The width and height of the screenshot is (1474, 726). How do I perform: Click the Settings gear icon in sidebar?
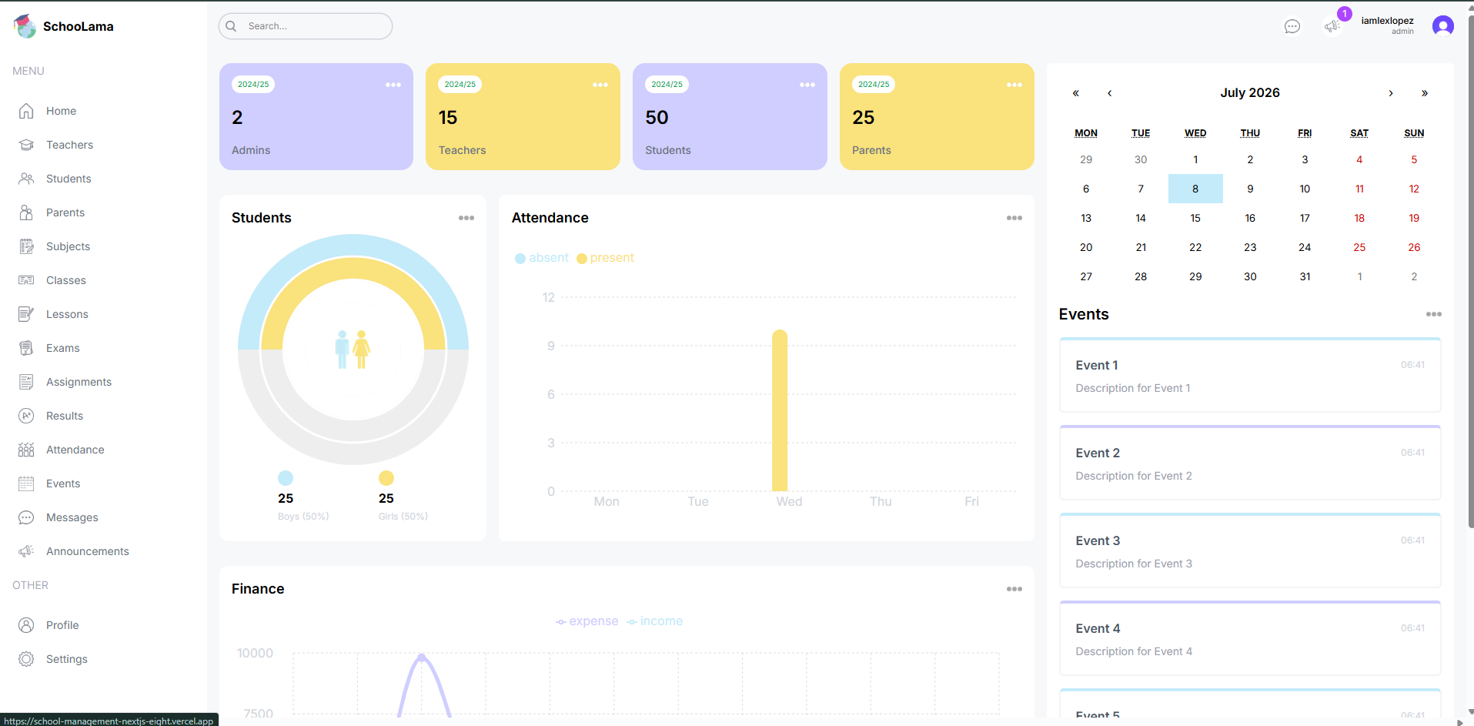tap(26, 659)
